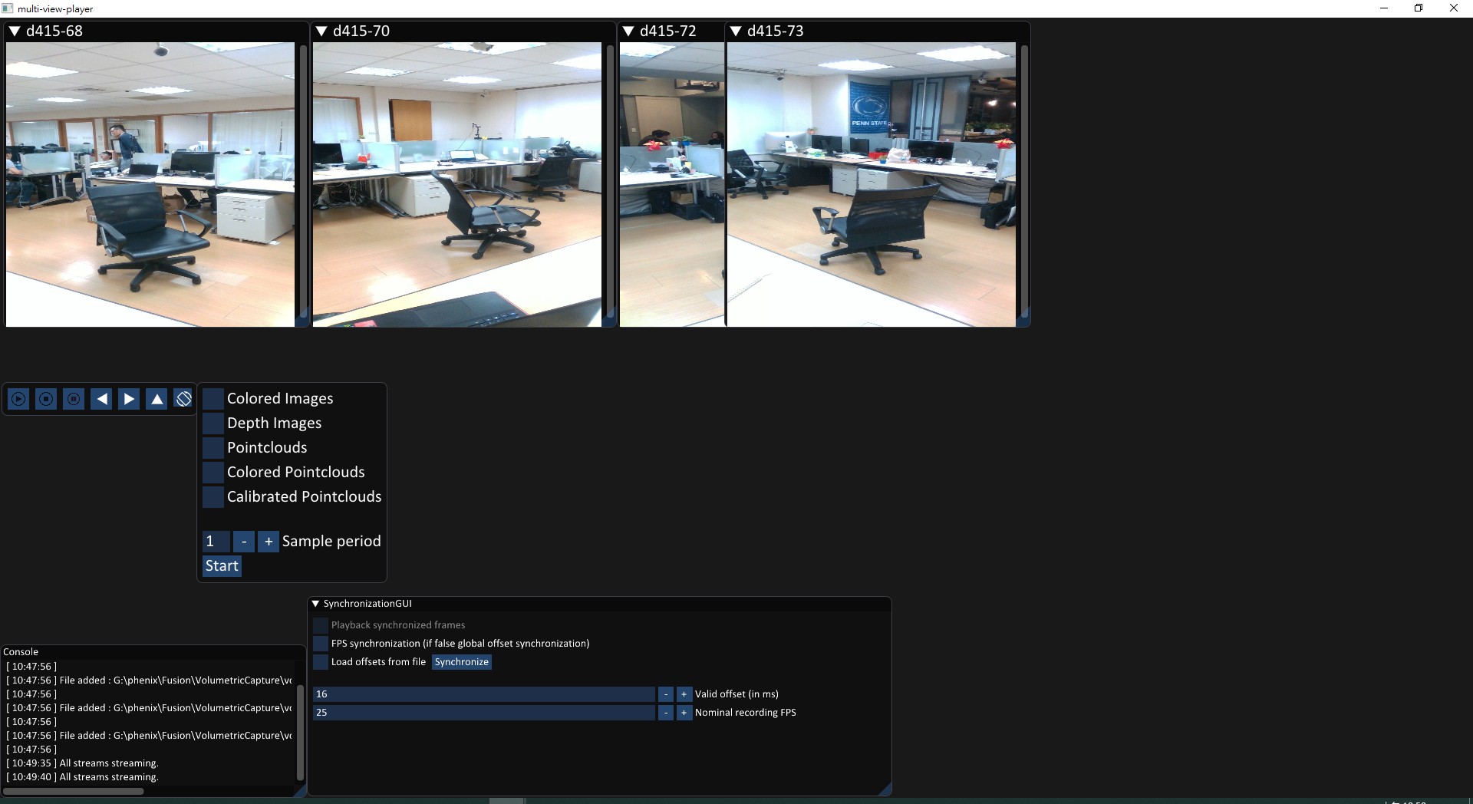This screenshot has width=1473, height=804.
Task: Toggle the Depth Images option
Action: (x=213, y=423)
